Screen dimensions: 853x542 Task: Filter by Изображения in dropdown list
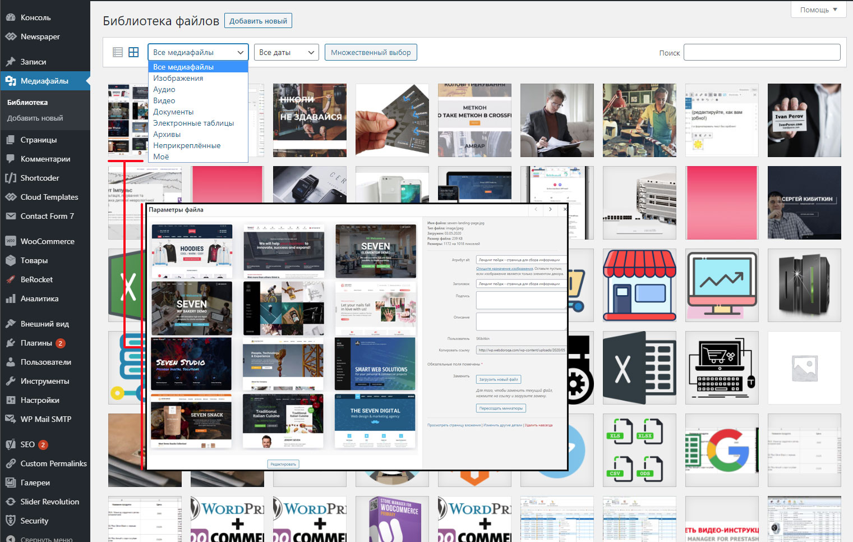click(x=198, y=78)
